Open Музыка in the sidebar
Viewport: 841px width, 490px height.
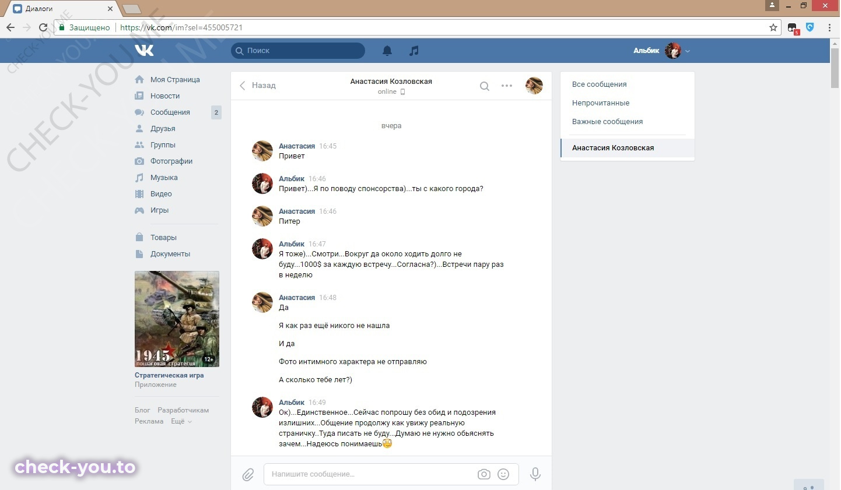point(164,178)
